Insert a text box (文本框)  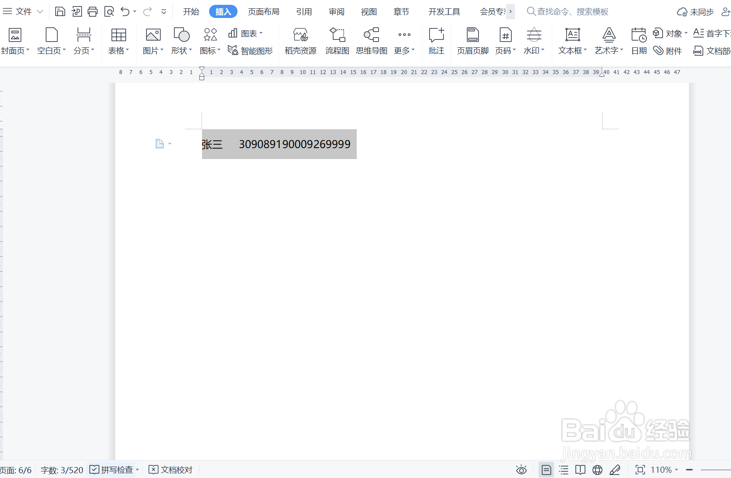pos(572,41)
